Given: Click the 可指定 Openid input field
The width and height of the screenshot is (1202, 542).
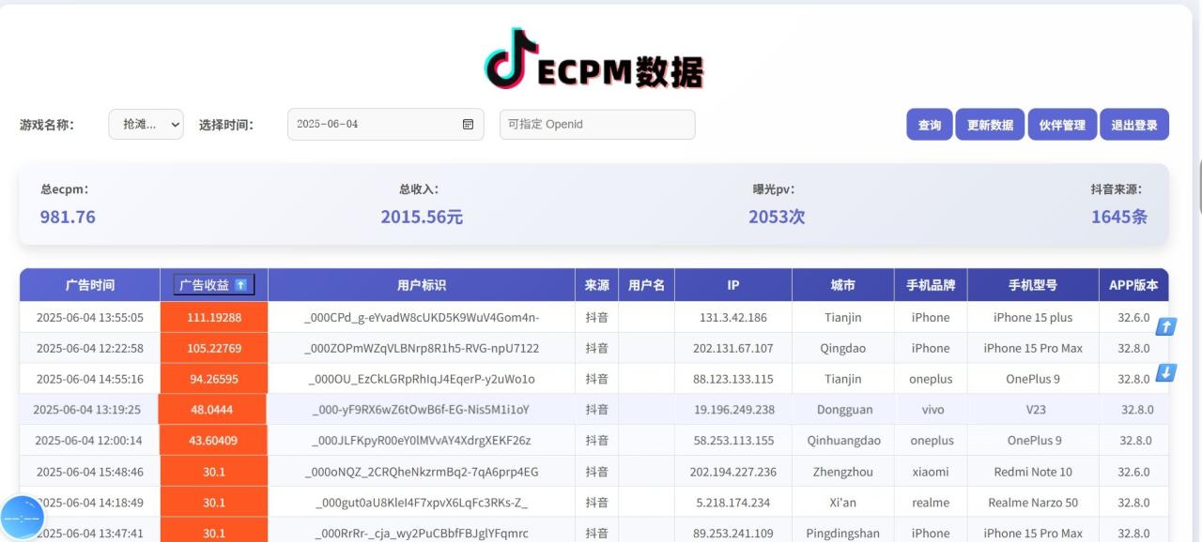Looking at the screenshot, I should [596, 124].
